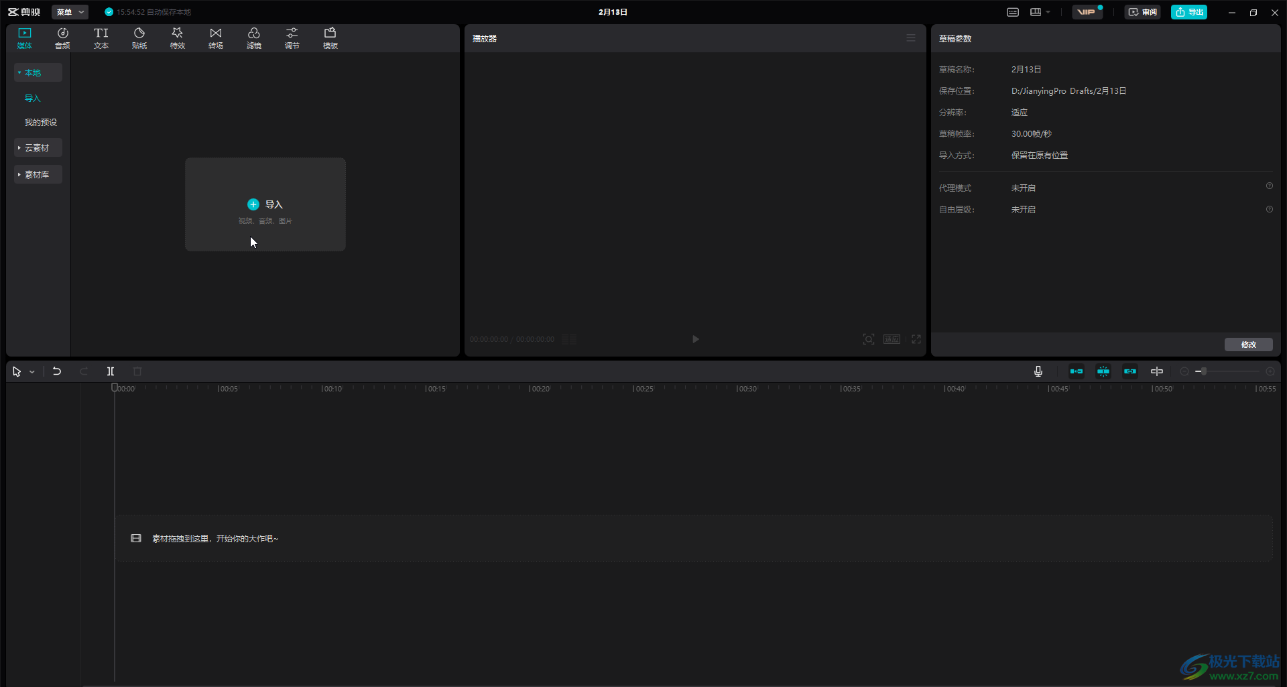Click the 审阅 review button
This screenshot has height=687, width=1287.
[1143, 12]
